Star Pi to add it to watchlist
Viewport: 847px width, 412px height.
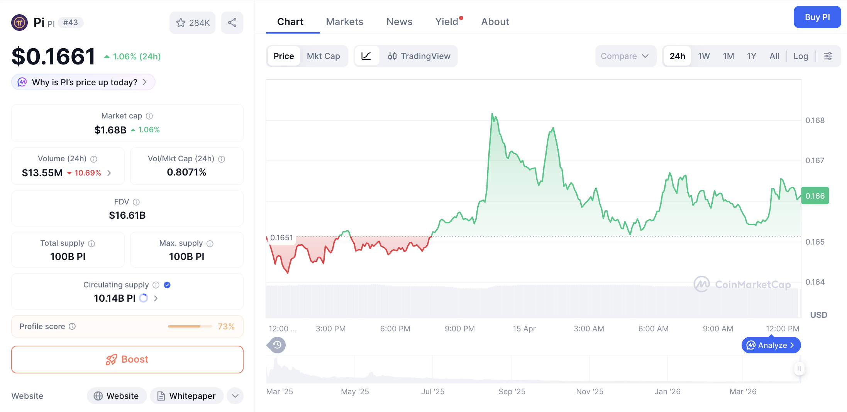(x=181, y=23)
